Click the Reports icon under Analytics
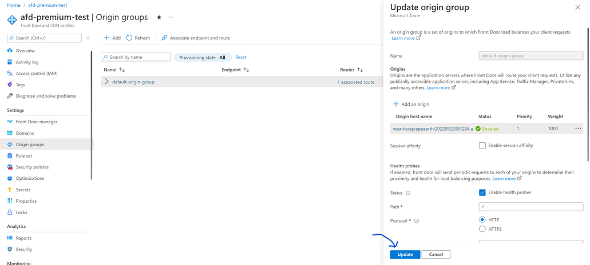 pos(10,238)
